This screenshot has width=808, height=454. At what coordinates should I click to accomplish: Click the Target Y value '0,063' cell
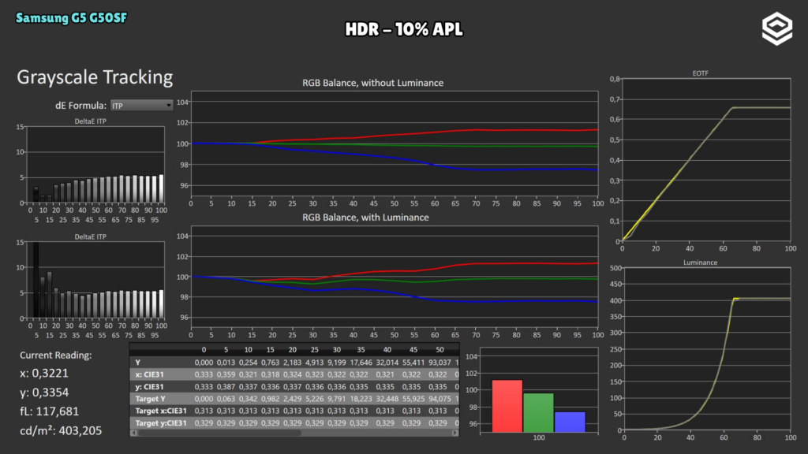[x=226, y=399]
